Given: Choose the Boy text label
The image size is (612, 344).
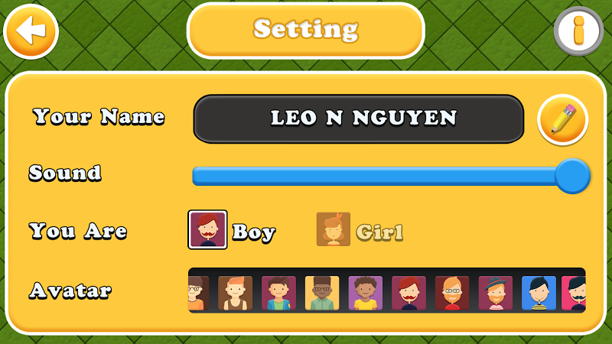Looking at the screenshot, I should pos(254,232).
